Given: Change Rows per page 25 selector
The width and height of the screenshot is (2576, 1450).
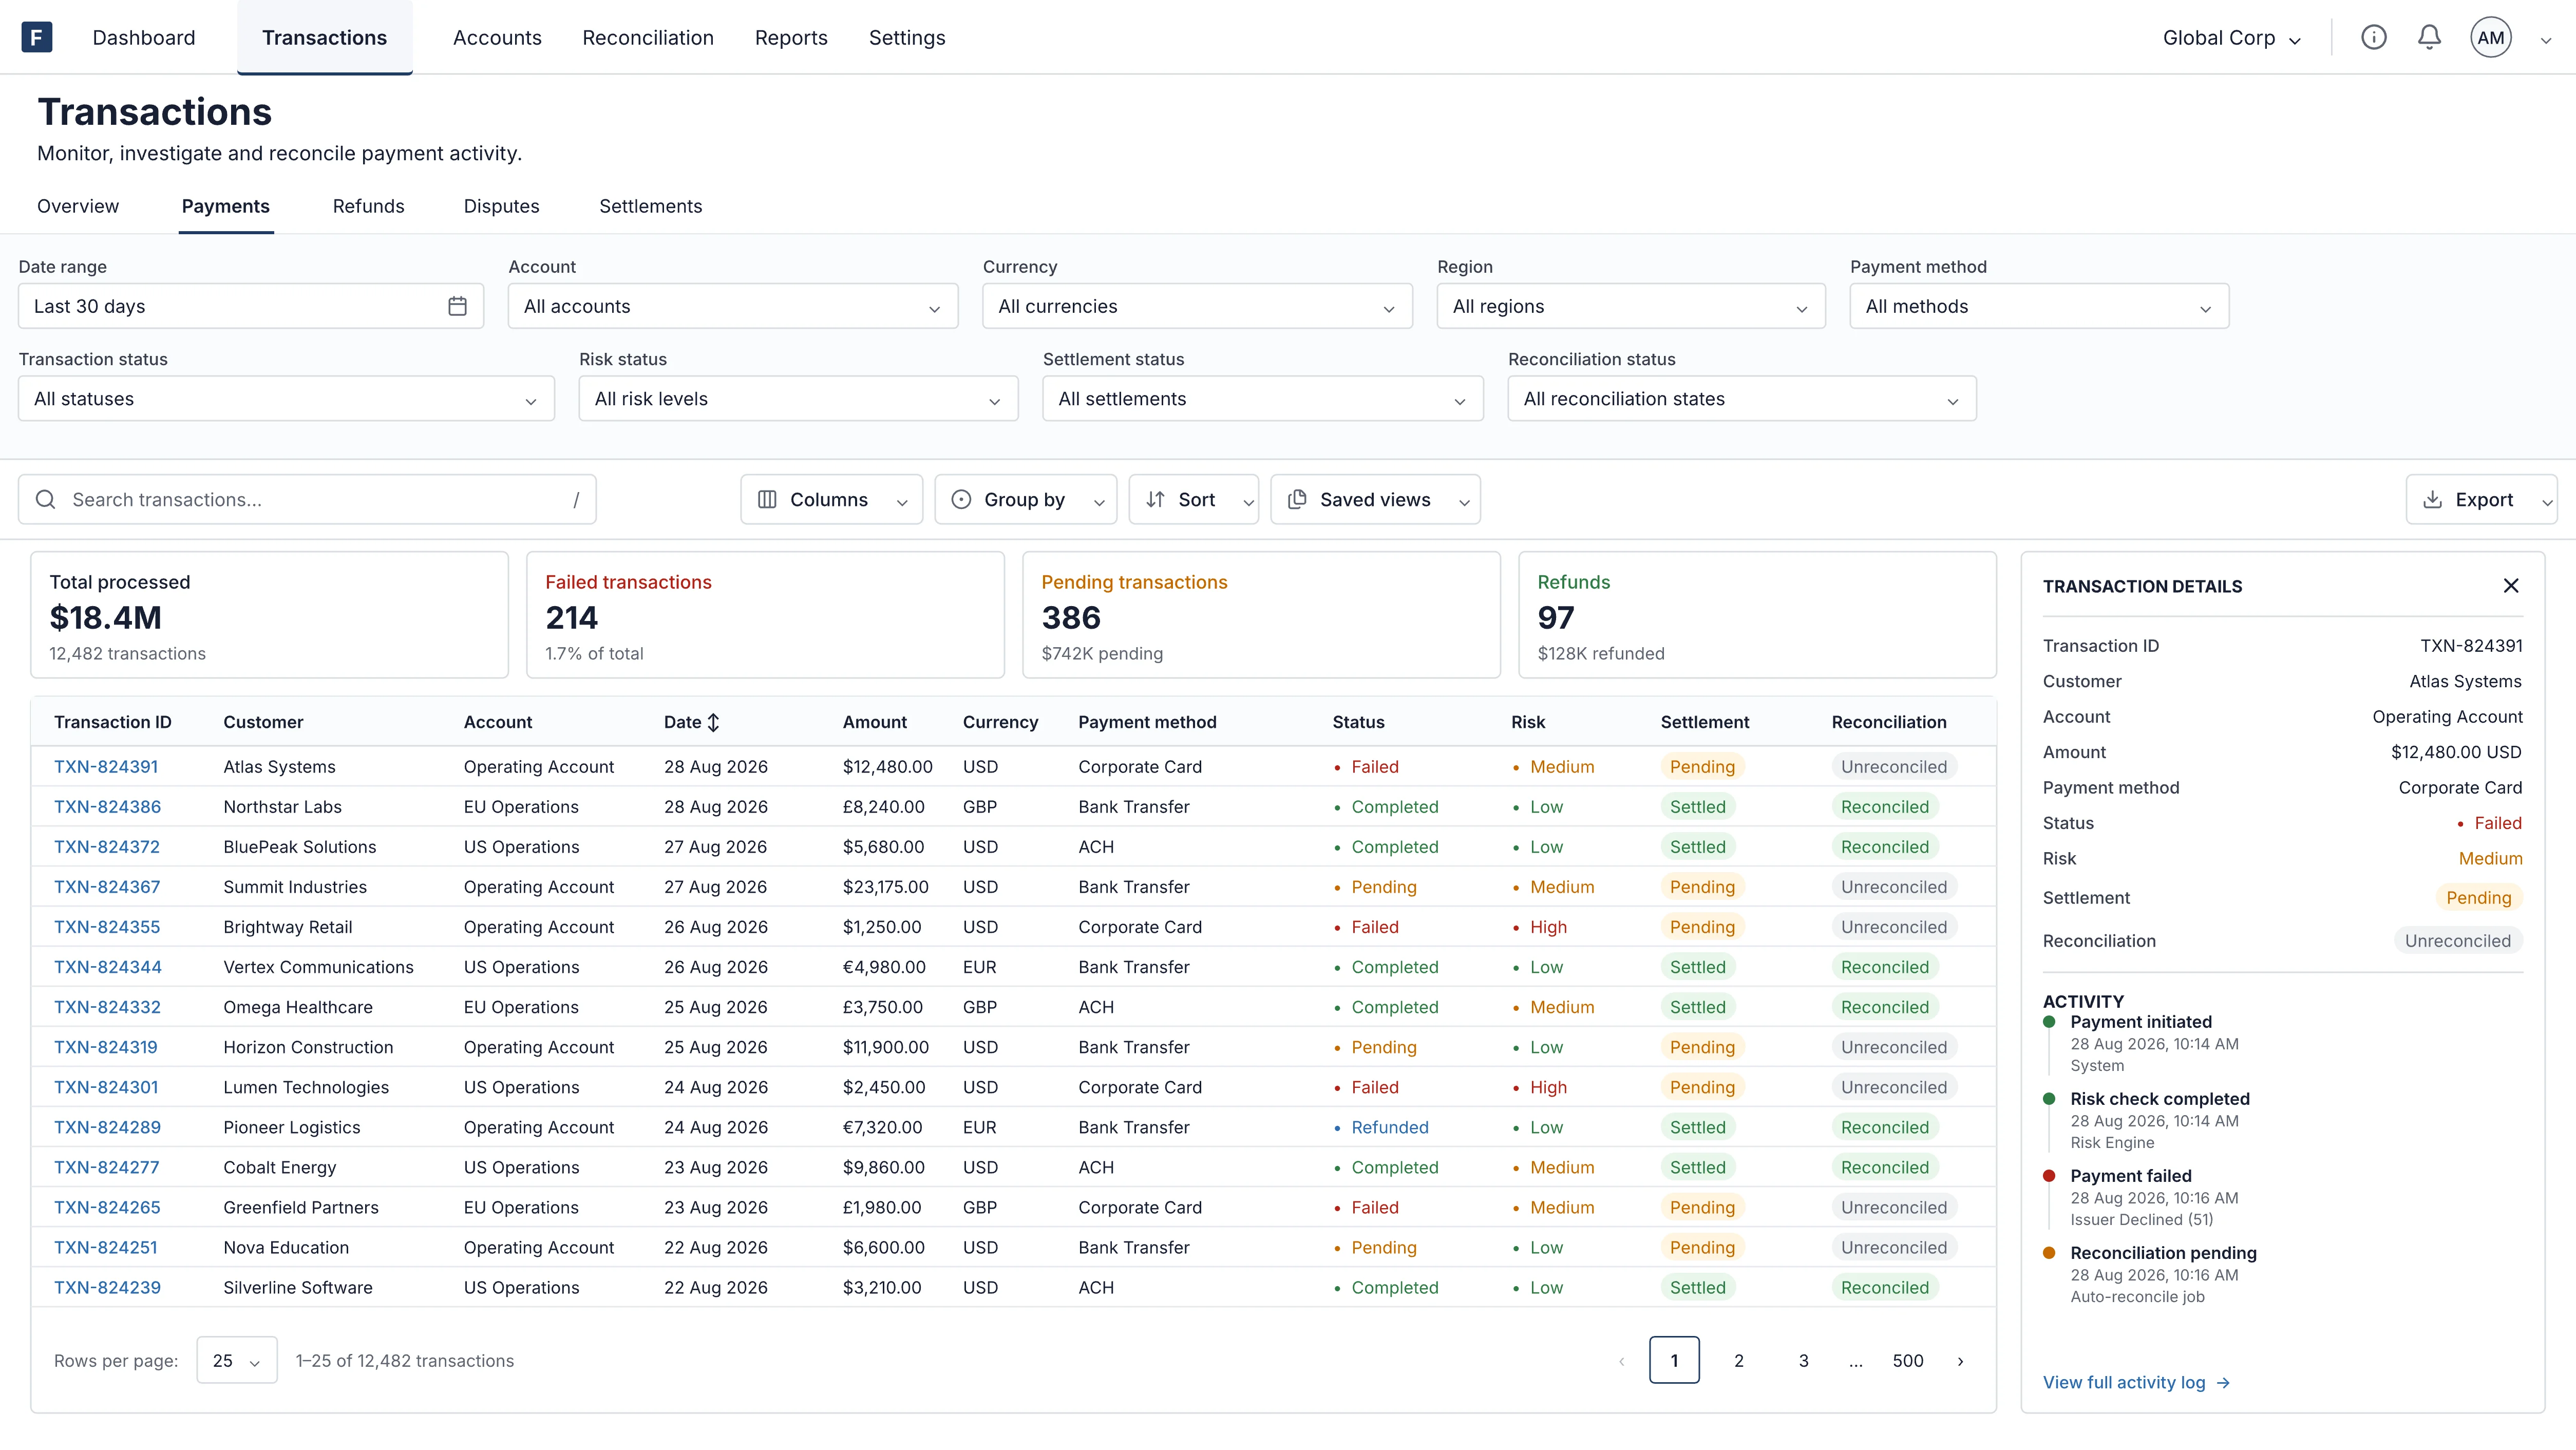Looking at the screenshot, I should pos(237,1361).
